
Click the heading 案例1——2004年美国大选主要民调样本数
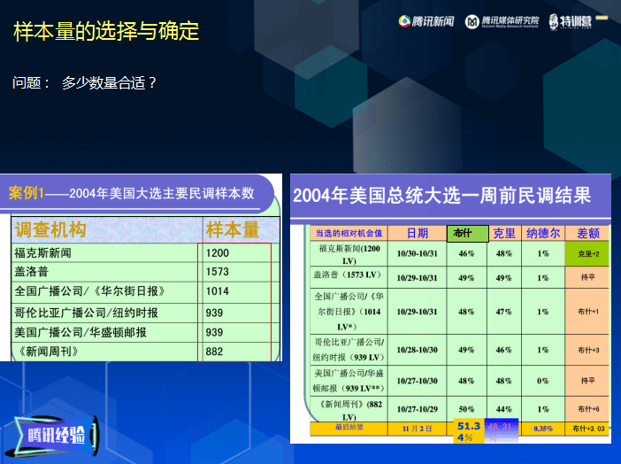click(x=131, y=193)
